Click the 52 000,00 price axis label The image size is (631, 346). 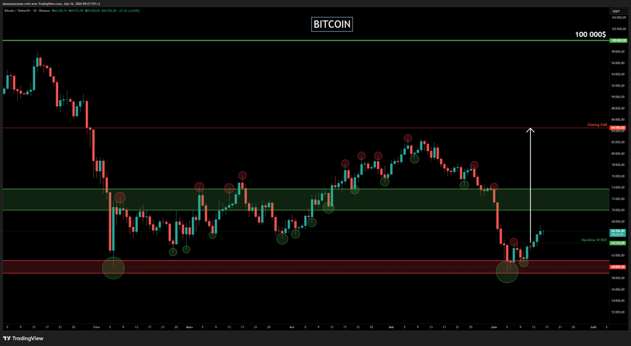(x=618, y=312)
